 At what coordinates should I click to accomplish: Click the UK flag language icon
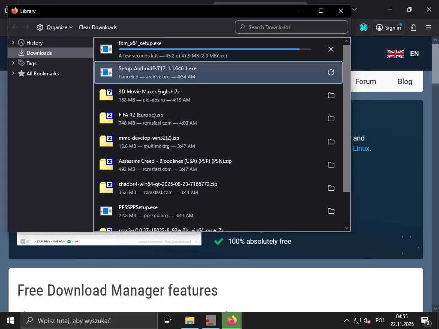(395, 54)
